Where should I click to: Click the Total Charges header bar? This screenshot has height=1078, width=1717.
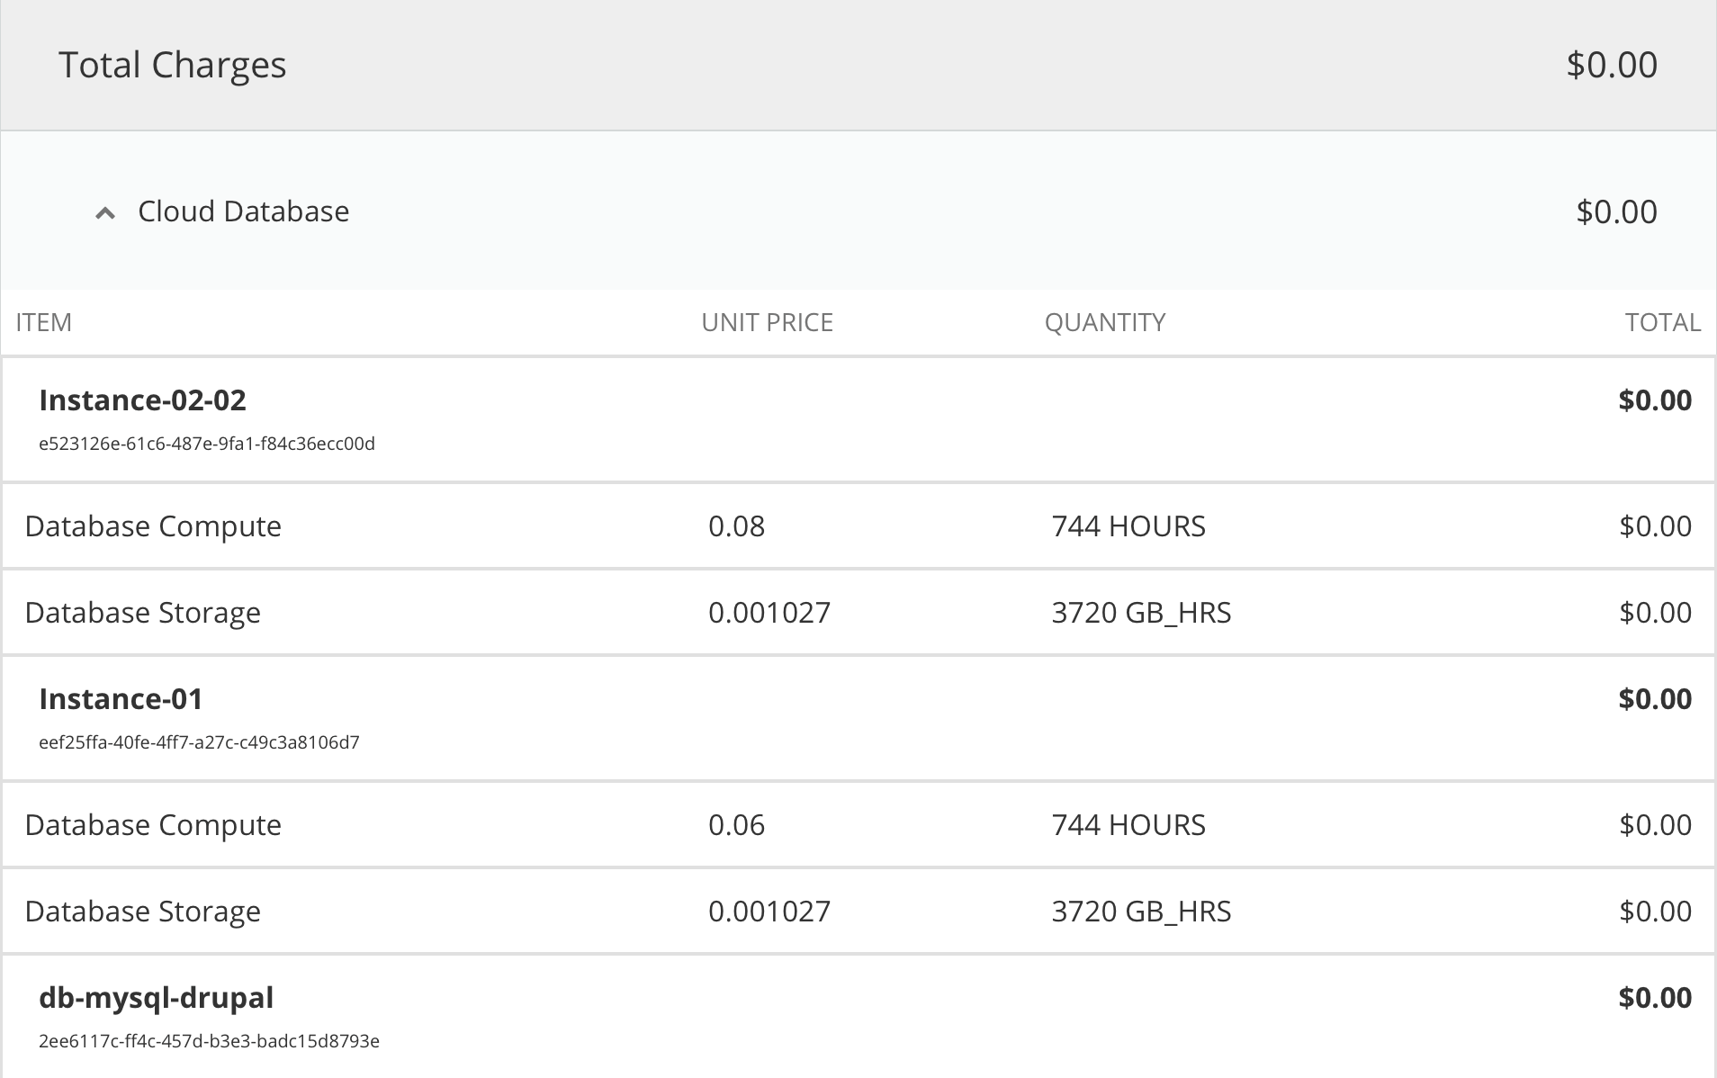(173, 64)
